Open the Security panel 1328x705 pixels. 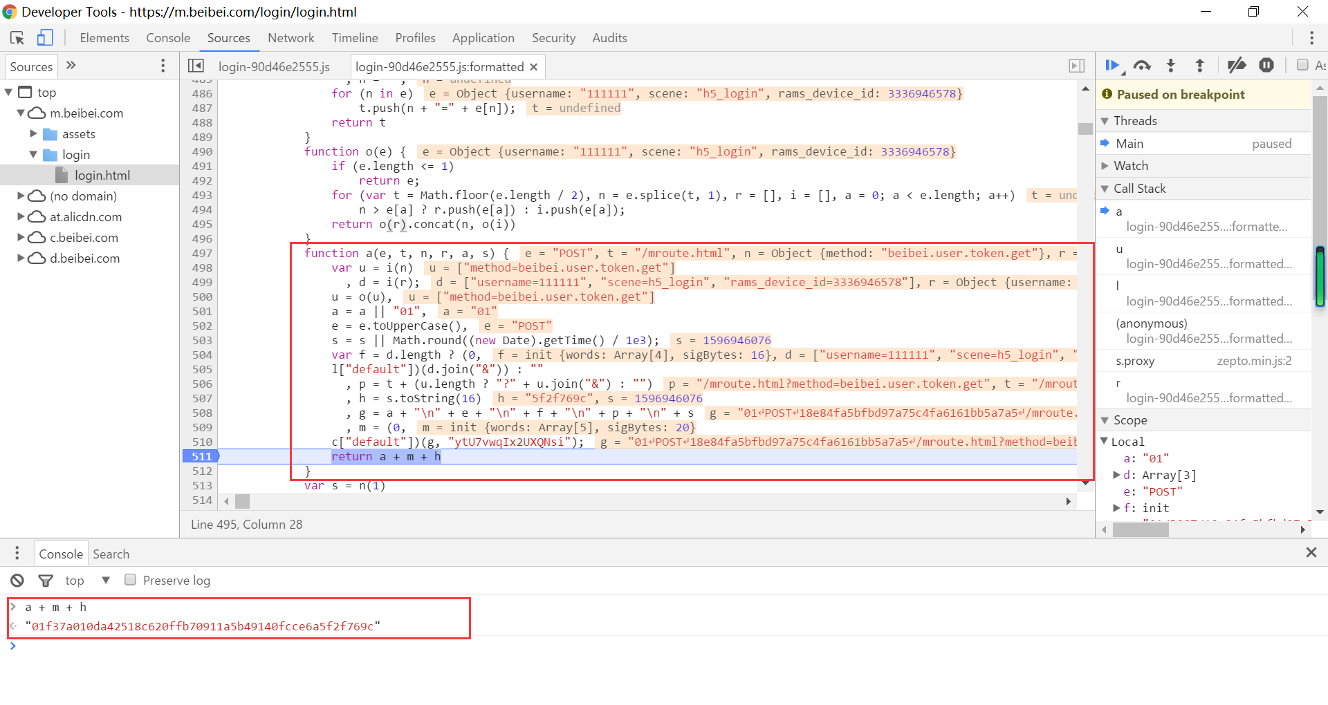point(553,38)
